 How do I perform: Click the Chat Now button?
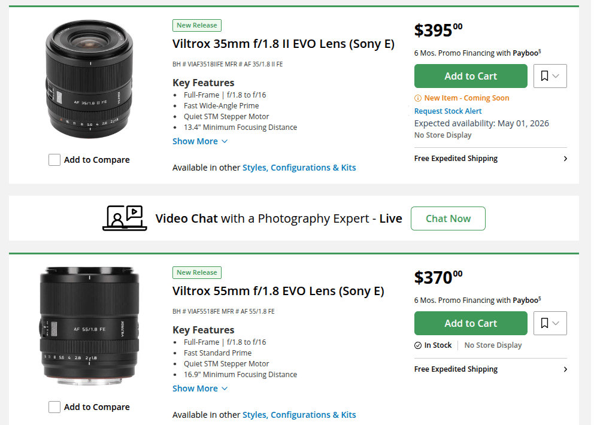448,218
